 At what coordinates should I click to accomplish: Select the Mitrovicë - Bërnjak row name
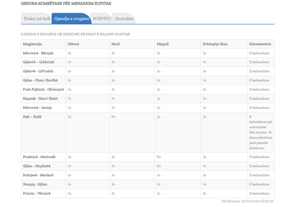(x=38, y=53)
